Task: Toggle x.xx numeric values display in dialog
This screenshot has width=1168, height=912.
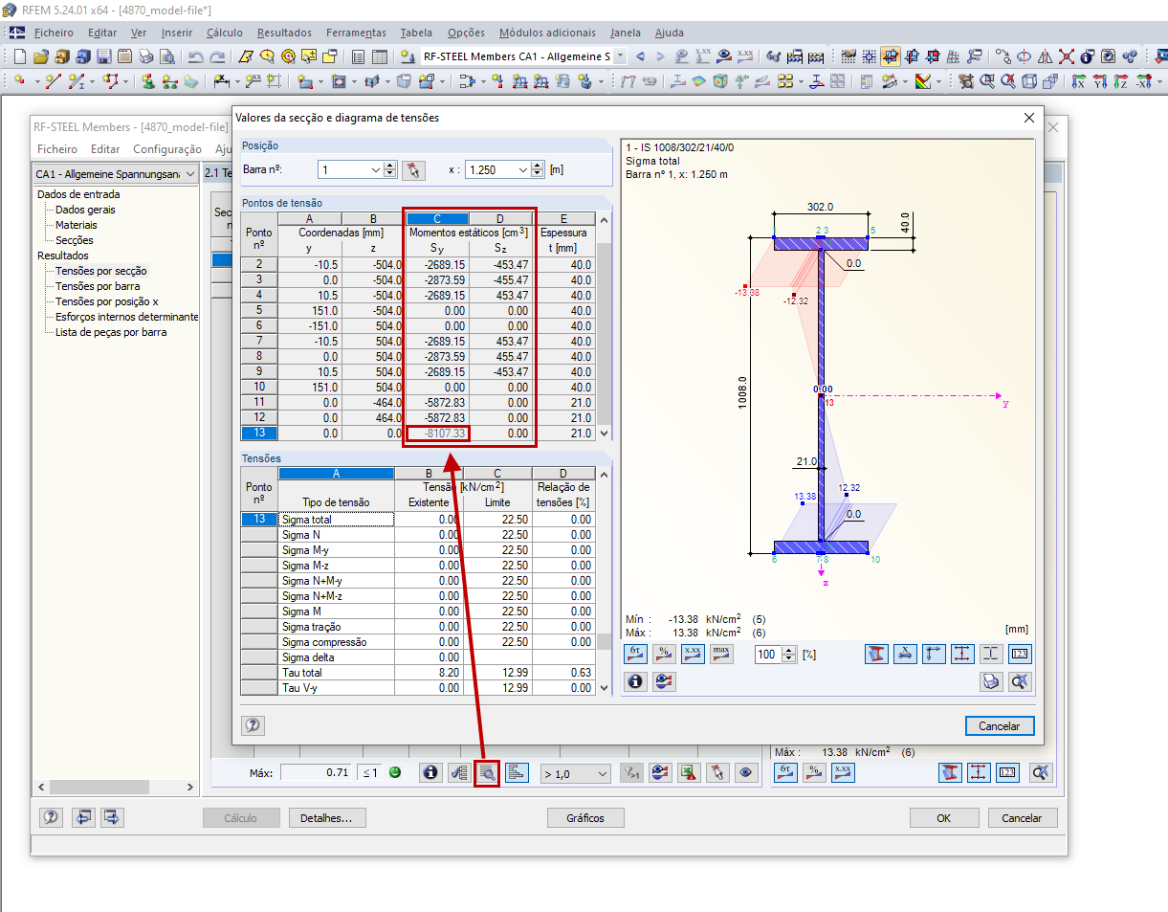Action: (x=694, y=654)
